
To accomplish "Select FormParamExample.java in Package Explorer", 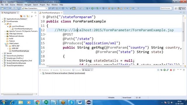I will point(23,29).
